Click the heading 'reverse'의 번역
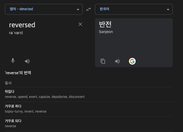The image size is (183, 132). click(18, 73)
